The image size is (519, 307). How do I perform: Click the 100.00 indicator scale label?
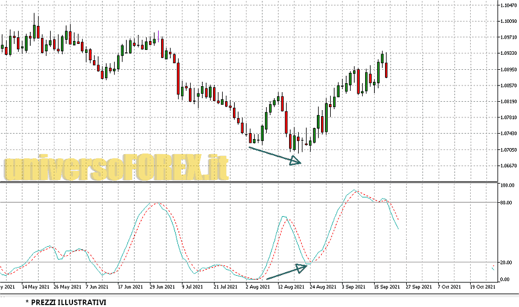tap(508, 185)
